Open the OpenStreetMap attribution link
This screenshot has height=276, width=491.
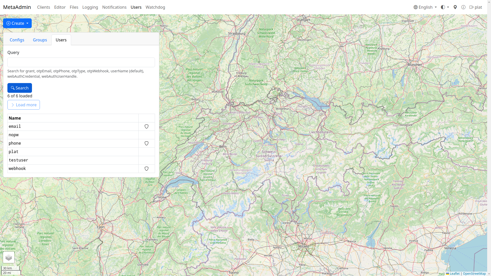[x=474, y=273]
